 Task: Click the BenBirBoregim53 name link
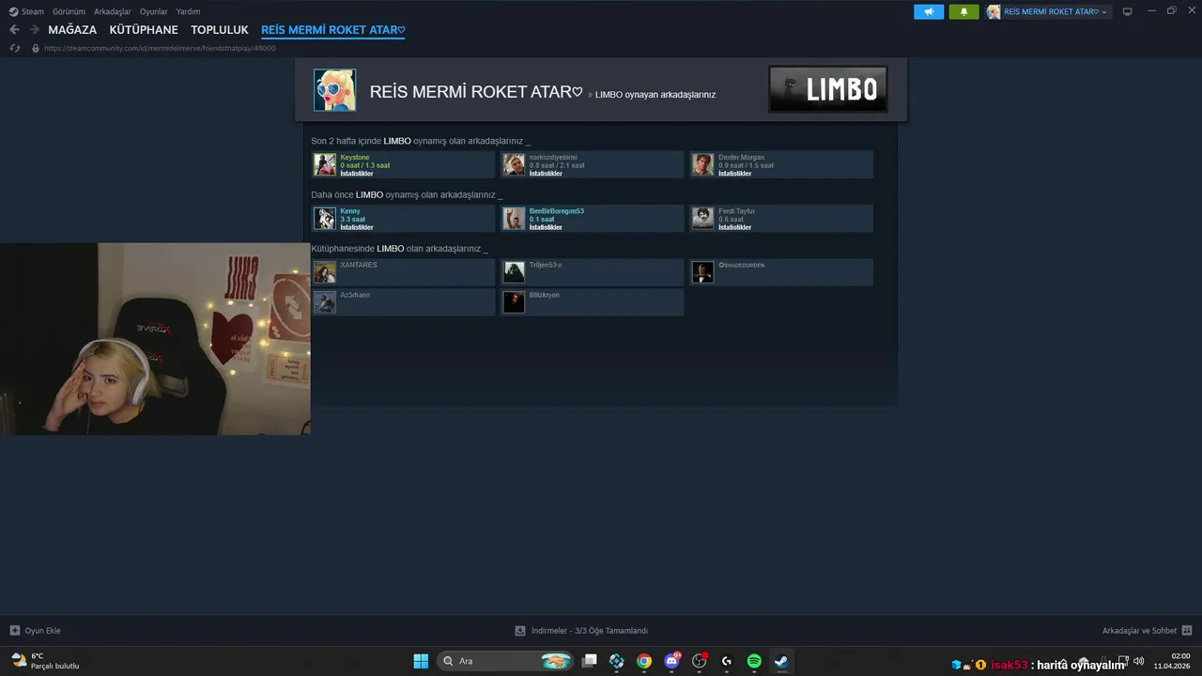557,211
